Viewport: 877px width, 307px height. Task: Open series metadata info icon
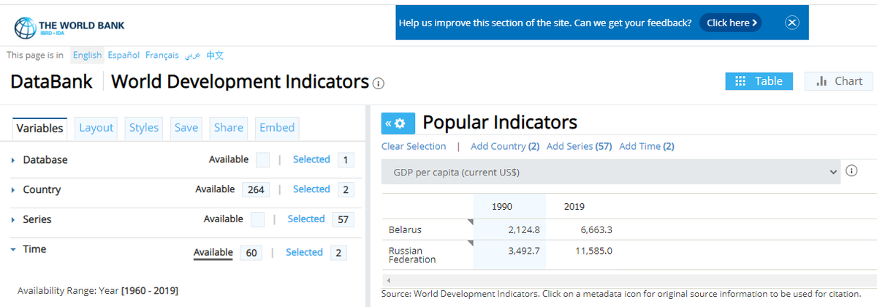pos(851,171)
